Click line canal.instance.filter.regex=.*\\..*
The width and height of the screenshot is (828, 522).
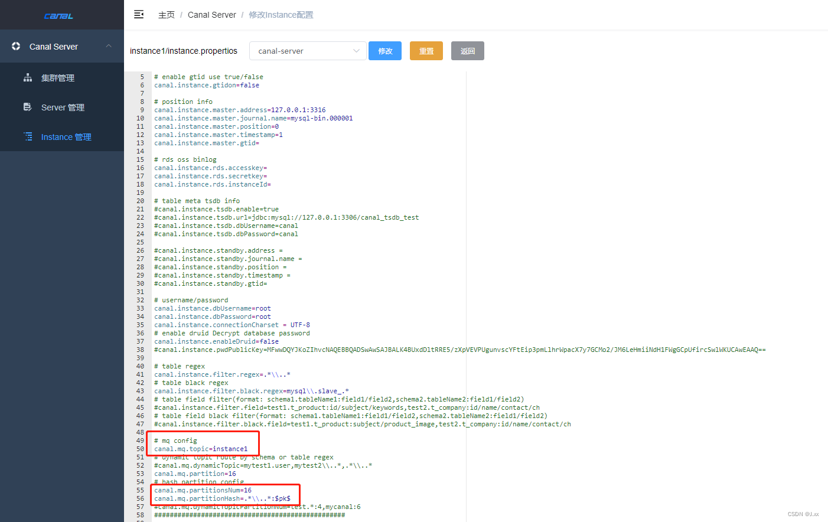click(222, 374)
